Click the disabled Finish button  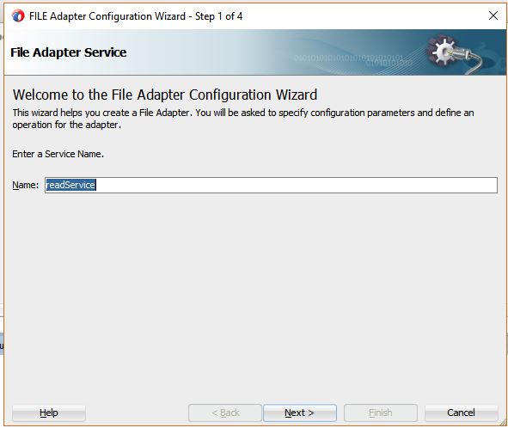(x=380, y=413)
